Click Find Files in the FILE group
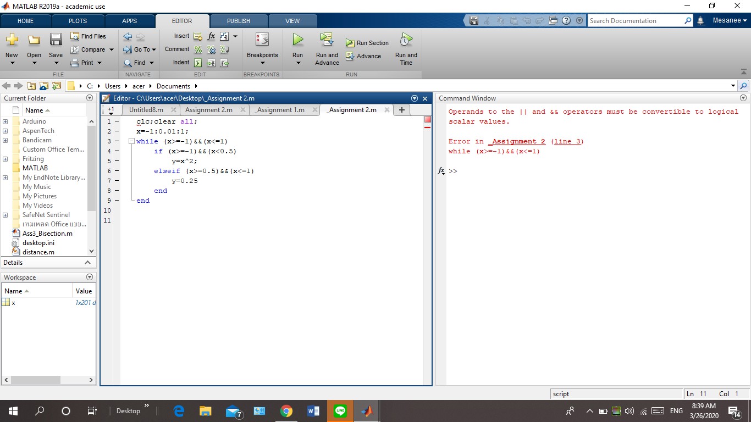 point(89,36)
